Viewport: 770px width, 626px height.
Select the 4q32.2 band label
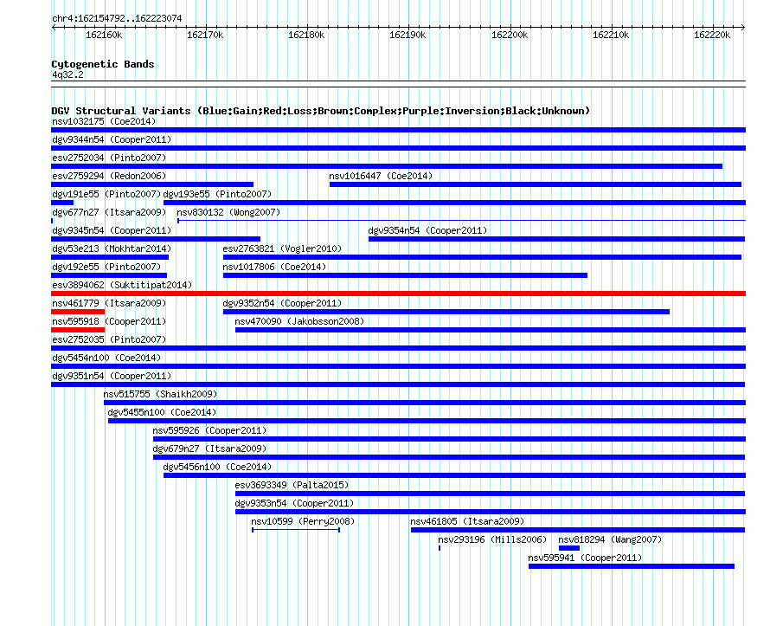tap(67, 74)
